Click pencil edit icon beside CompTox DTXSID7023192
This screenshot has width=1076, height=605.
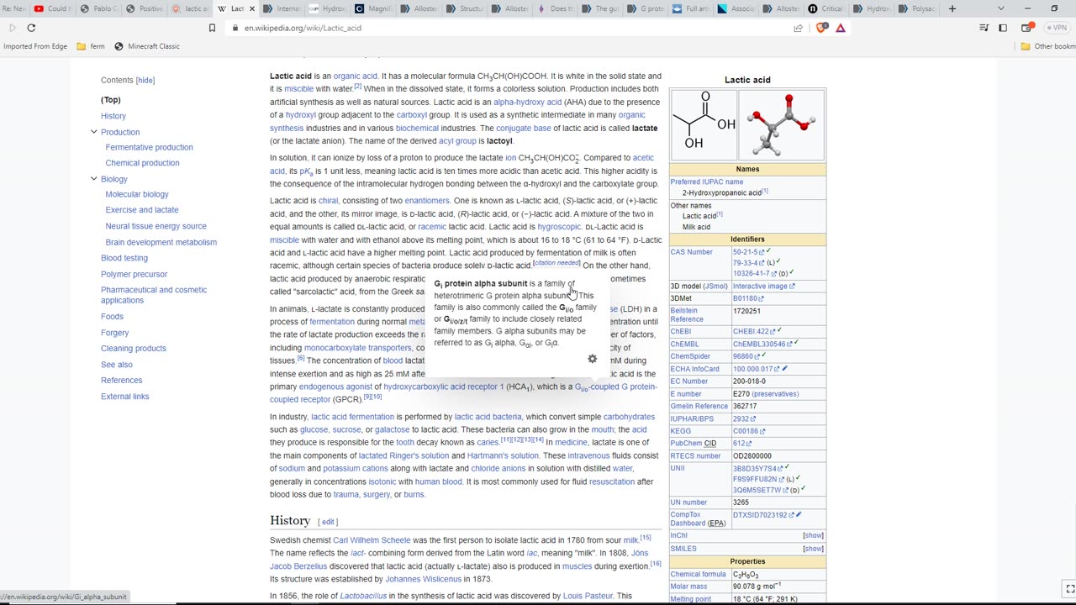[798, 515]
